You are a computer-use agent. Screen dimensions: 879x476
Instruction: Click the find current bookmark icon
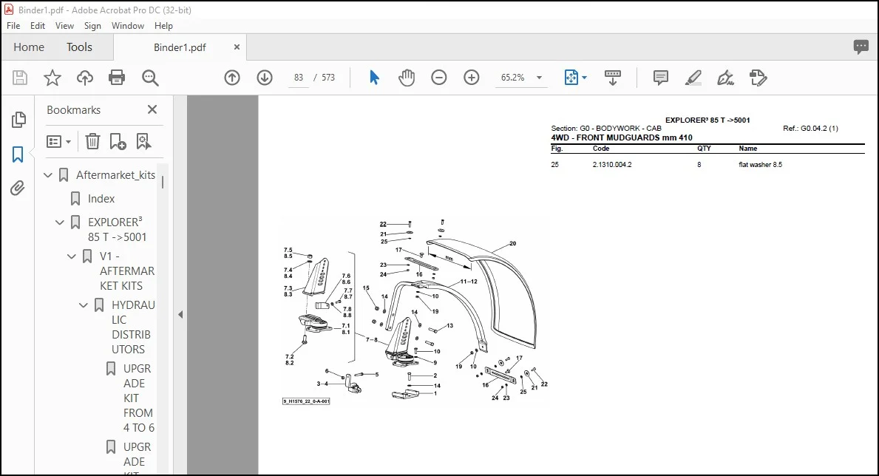click(143, 141)
